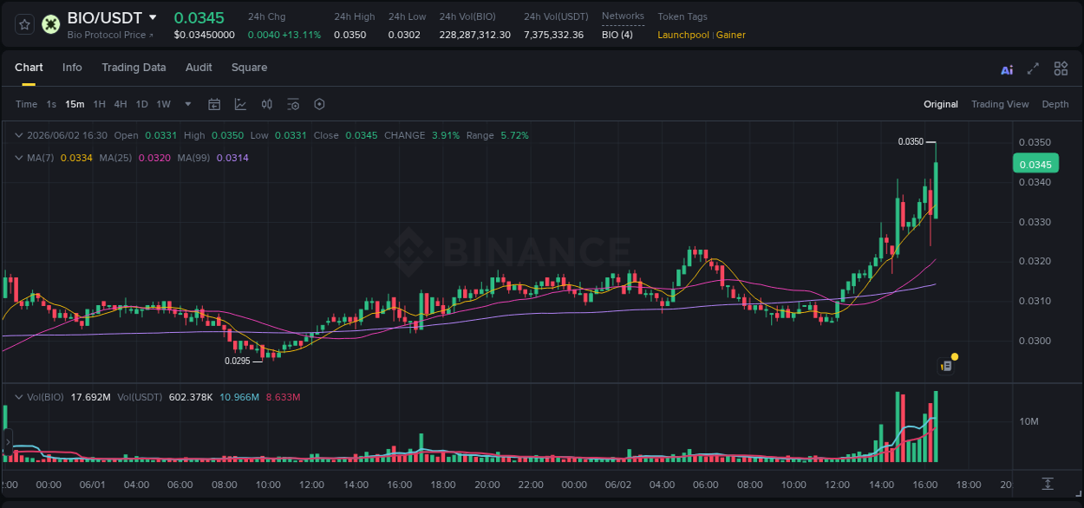
Task: Click the green 0.0345 current price tag
Action: tap(1035, 164)
